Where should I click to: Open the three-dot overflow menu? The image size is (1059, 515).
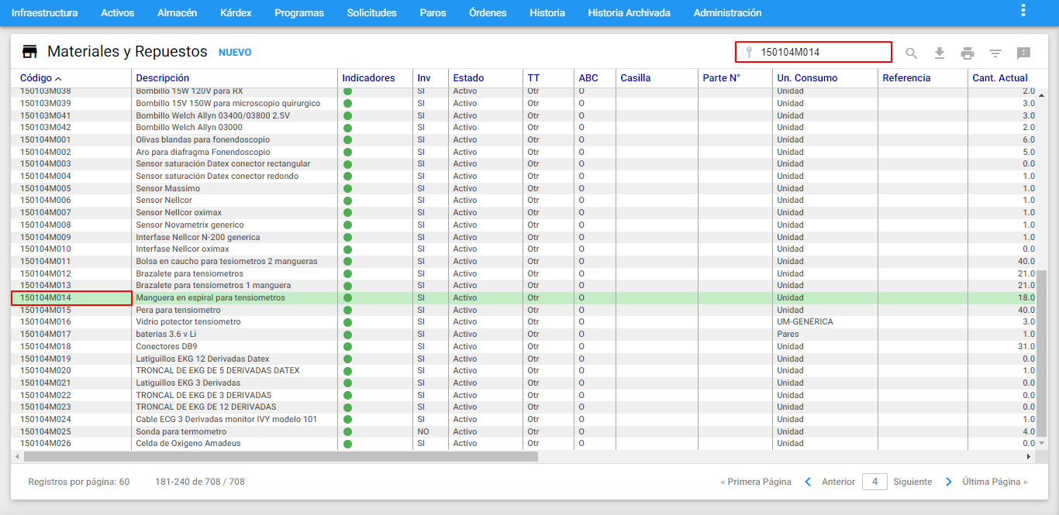click(1023, 10)
